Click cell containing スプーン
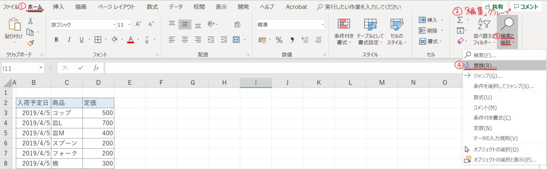This screenshot has height=169, width=547. pyautogui.click(x=67, y=143)
